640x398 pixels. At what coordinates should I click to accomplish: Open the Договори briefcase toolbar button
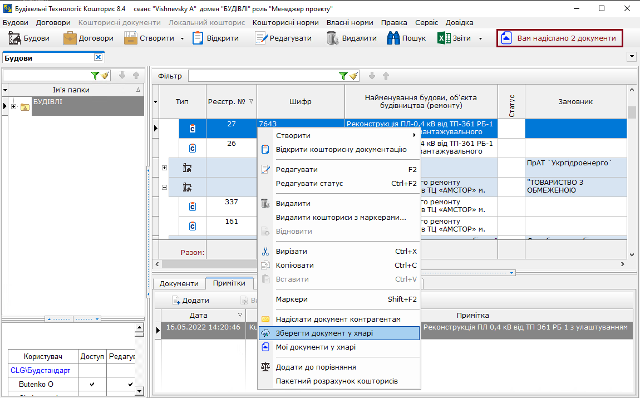[88, 38]
